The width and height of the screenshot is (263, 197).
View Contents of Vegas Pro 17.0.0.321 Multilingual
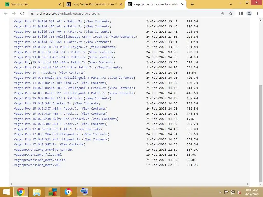pos(96,139)
